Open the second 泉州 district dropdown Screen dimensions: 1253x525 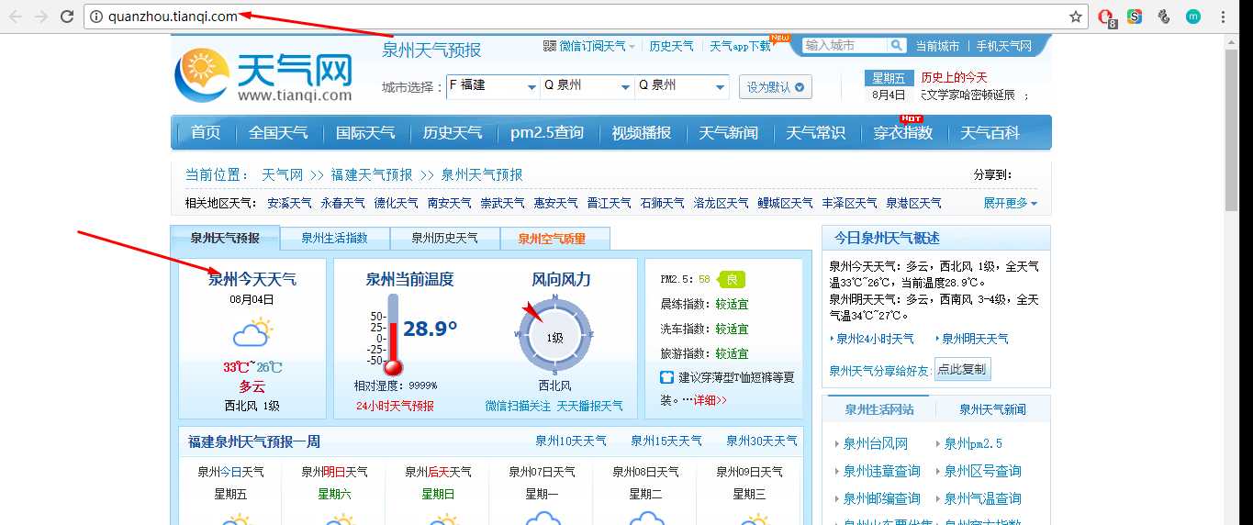point(683,86)
